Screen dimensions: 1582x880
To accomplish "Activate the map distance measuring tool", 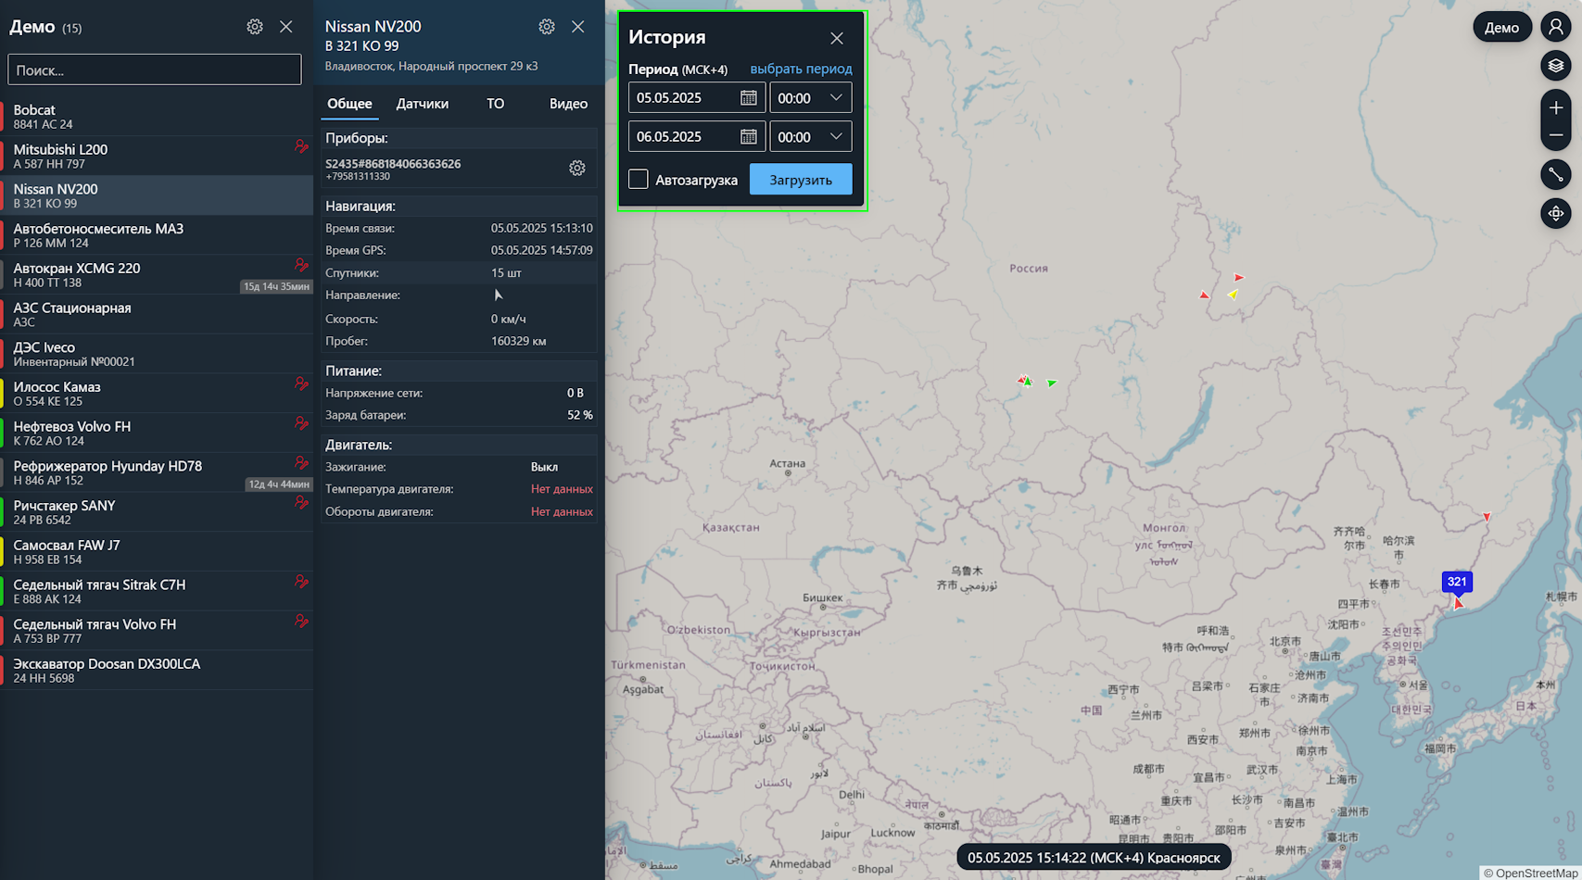I will click(x=1556, y=174).
